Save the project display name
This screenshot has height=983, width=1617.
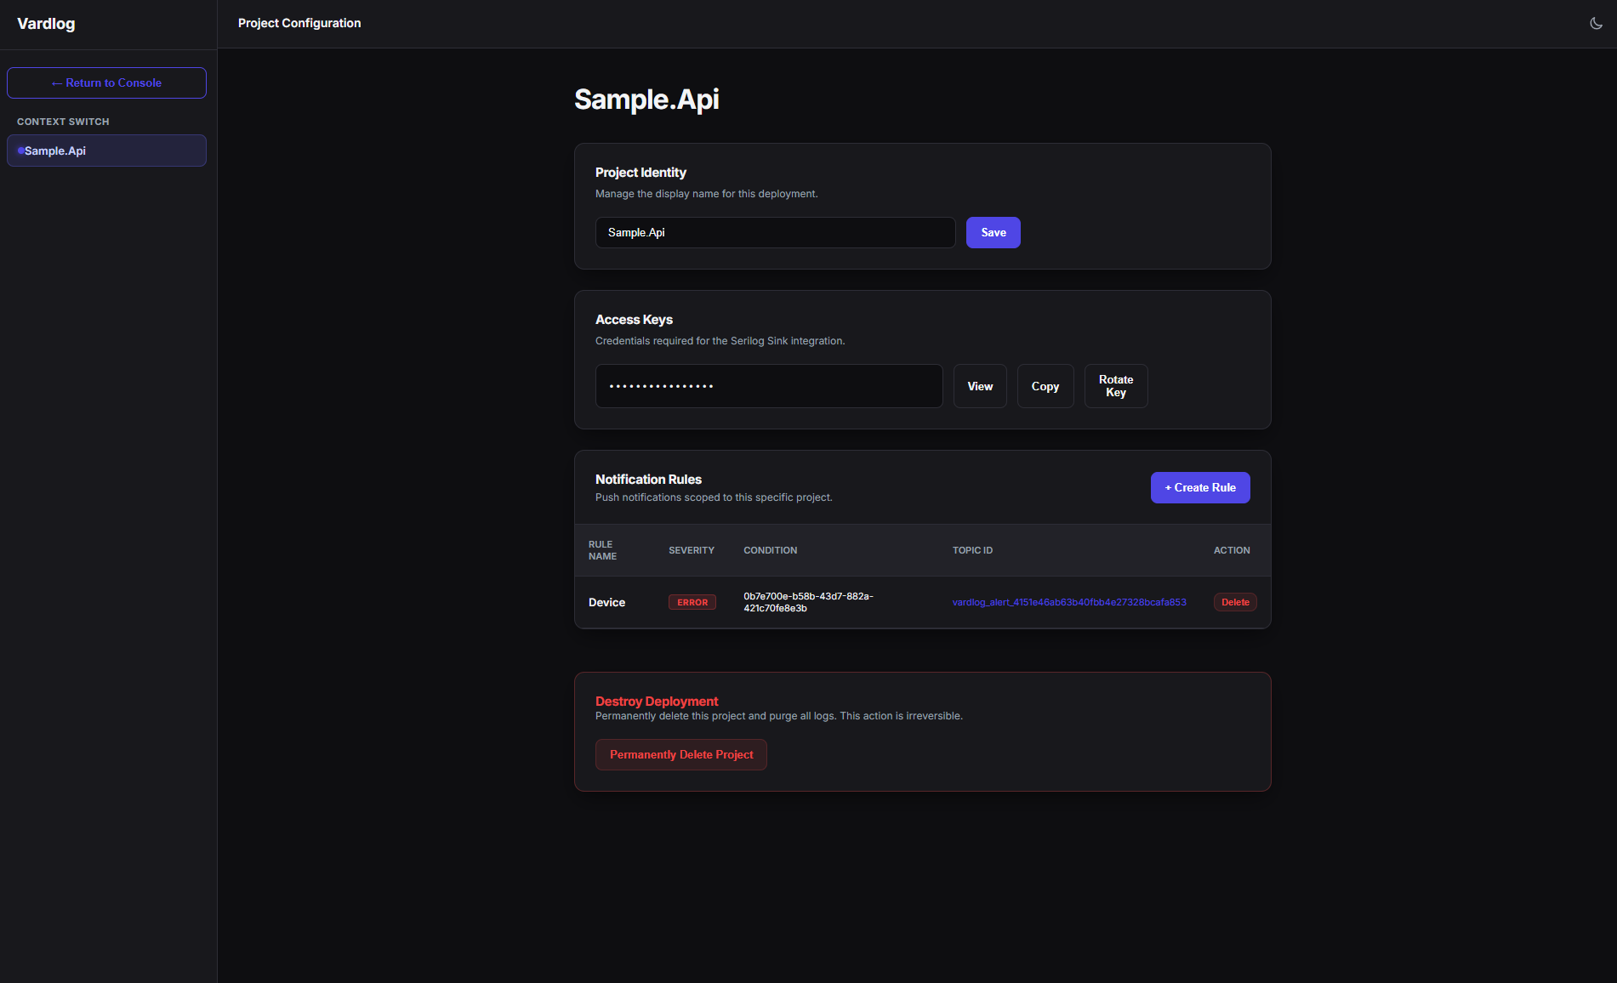[x=993, y=232]
